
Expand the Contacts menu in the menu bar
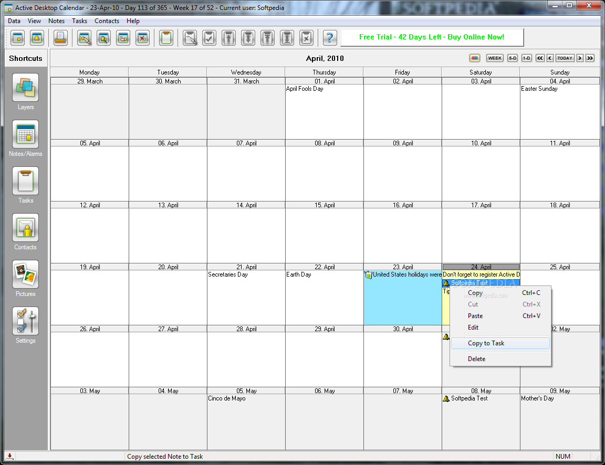107,21
